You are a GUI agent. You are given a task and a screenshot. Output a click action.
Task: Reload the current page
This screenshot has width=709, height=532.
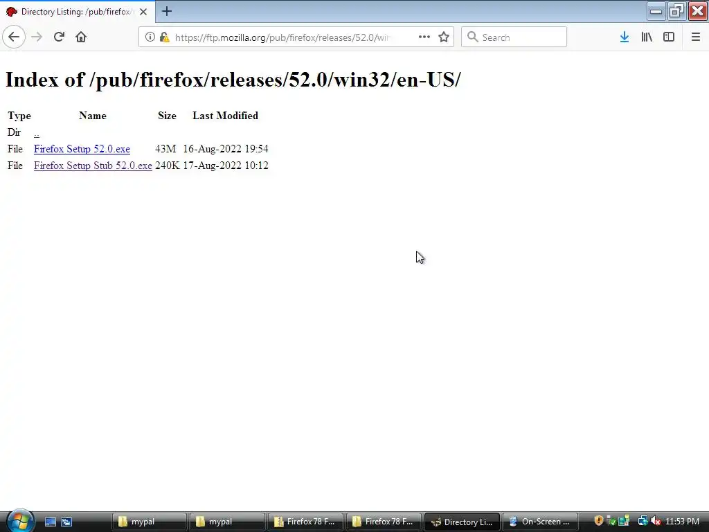(x=59, y=37)
